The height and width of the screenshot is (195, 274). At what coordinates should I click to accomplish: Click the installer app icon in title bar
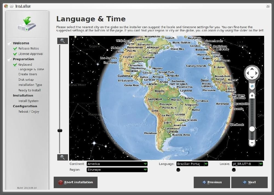point(6,6)
